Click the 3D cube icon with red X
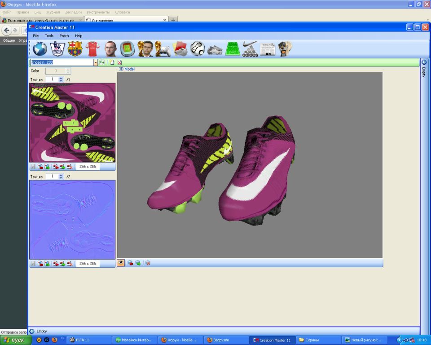 pos(148,263)
